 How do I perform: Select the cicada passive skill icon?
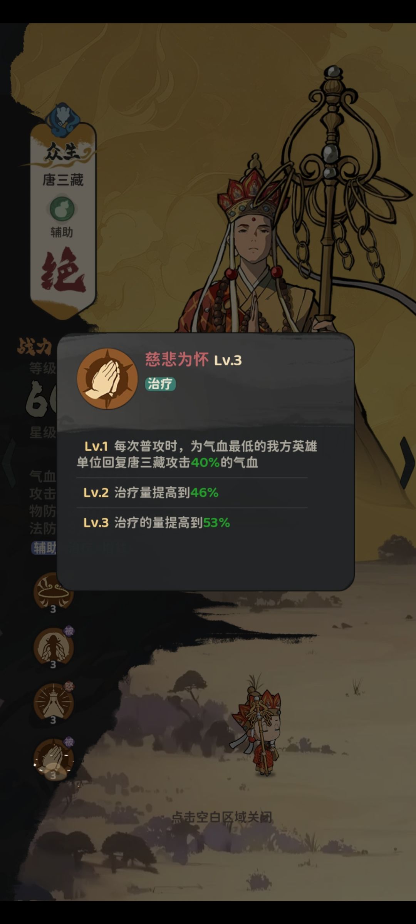[53, 646]
